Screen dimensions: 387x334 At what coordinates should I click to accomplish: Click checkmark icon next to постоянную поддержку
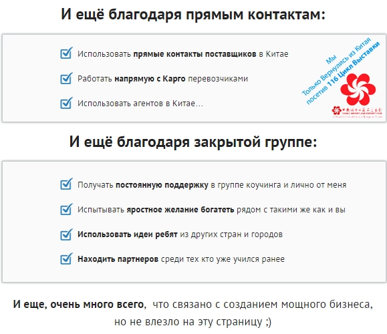click(x=66, y=184)
